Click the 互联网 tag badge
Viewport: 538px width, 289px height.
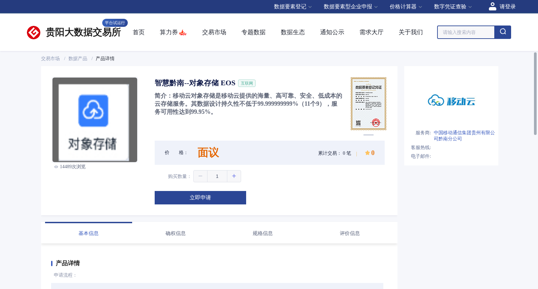click(247, 83)
